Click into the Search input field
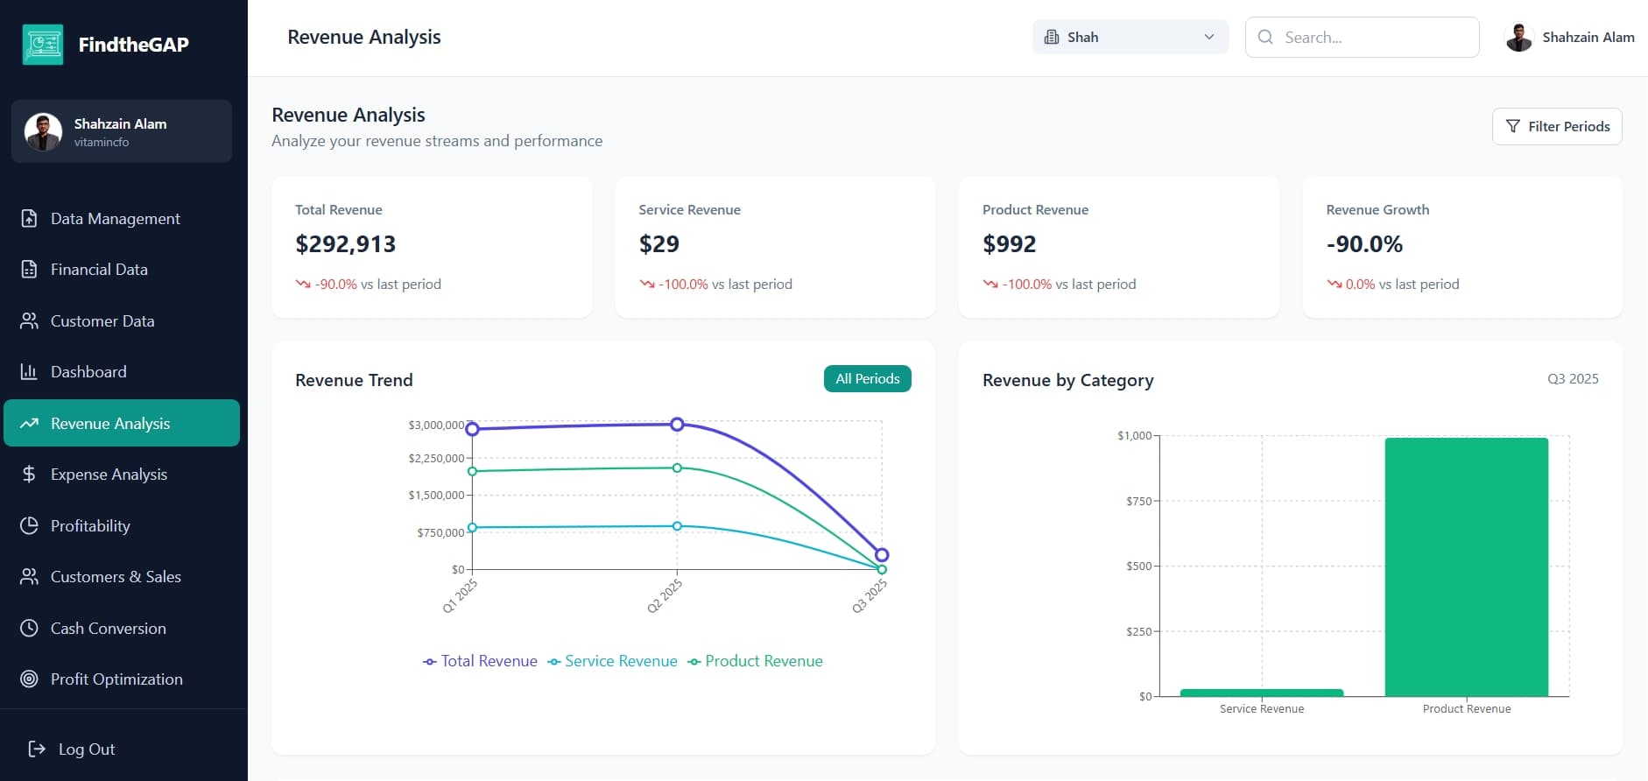 (1363, 37)
